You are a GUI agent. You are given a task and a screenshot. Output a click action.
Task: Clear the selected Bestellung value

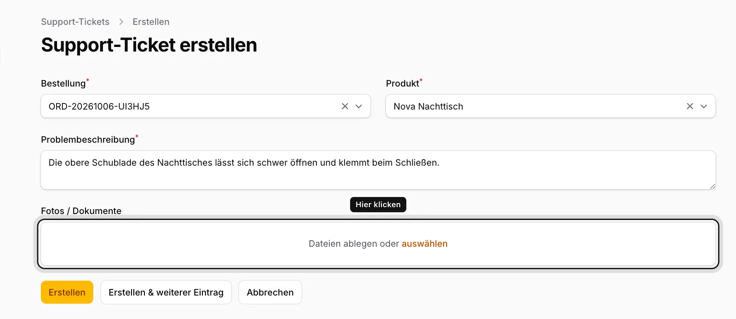(345, 106)
